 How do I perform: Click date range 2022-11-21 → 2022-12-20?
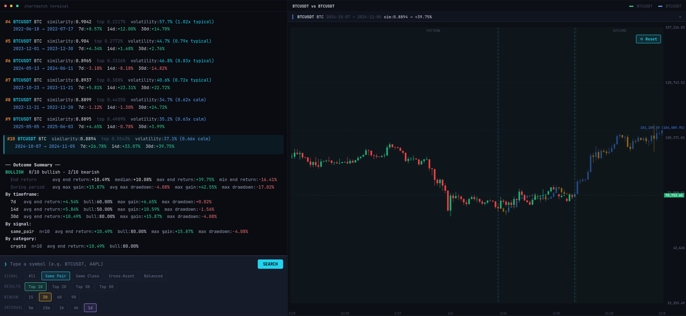pyautogui.click(x=43, y=107)
